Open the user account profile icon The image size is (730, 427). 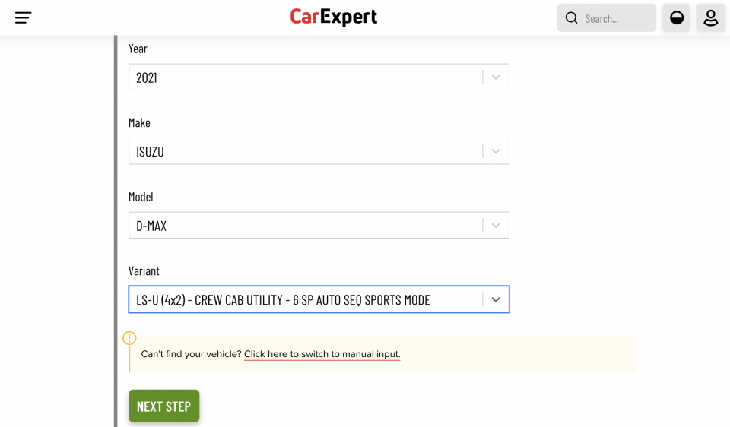(x=710, y=18)
